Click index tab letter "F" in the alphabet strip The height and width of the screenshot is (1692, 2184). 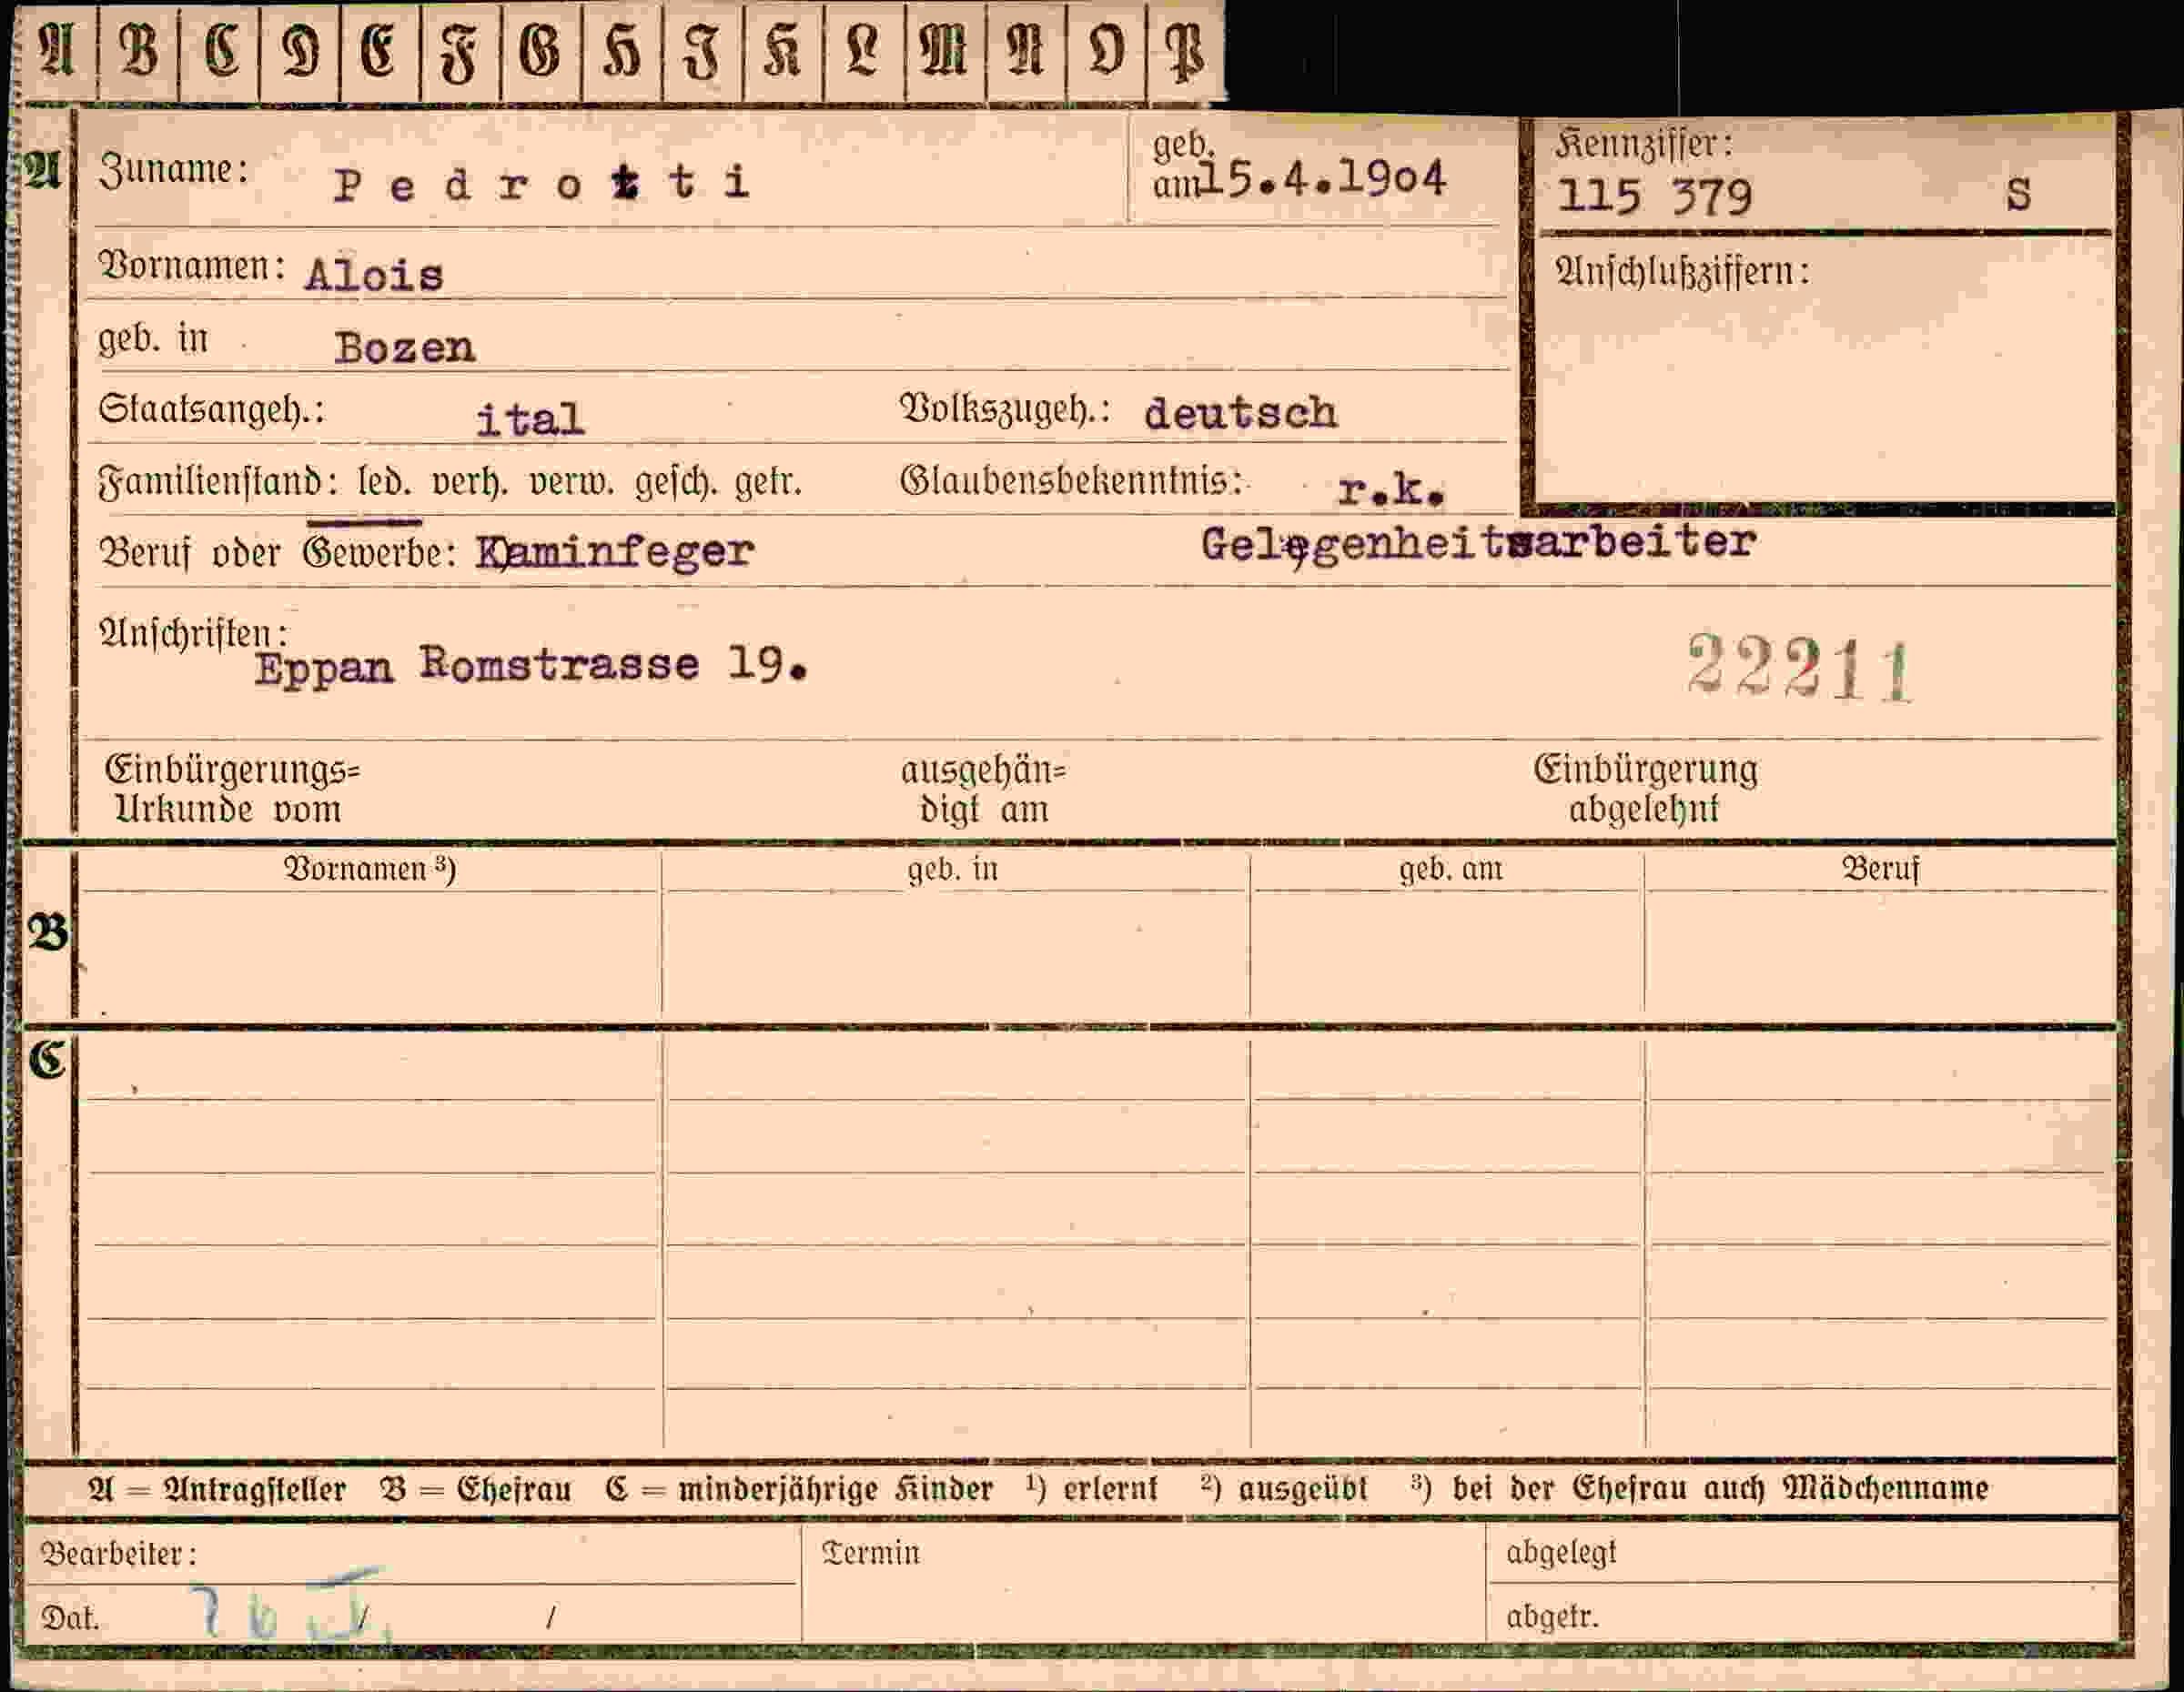460,52
